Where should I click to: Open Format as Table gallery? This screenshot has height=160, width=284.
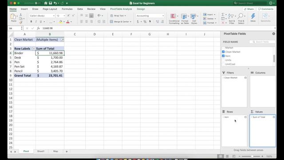pyautogui.click(x=185, y=19)
